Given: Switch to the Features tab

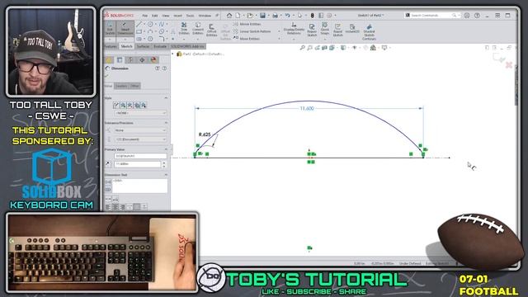Looking at the screenshot, I should (x=111, y=46).
